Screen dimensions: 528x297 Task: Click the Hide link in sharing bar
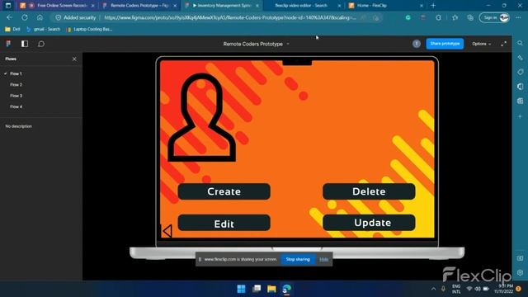pyautogui.click(x=324, y=259)
